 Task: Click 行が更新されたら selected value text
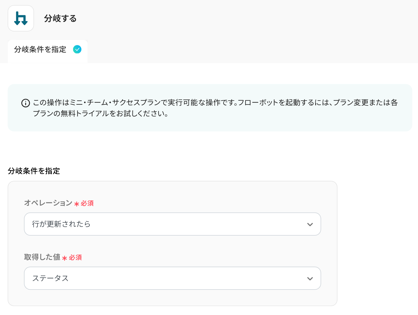click(61, 224)
